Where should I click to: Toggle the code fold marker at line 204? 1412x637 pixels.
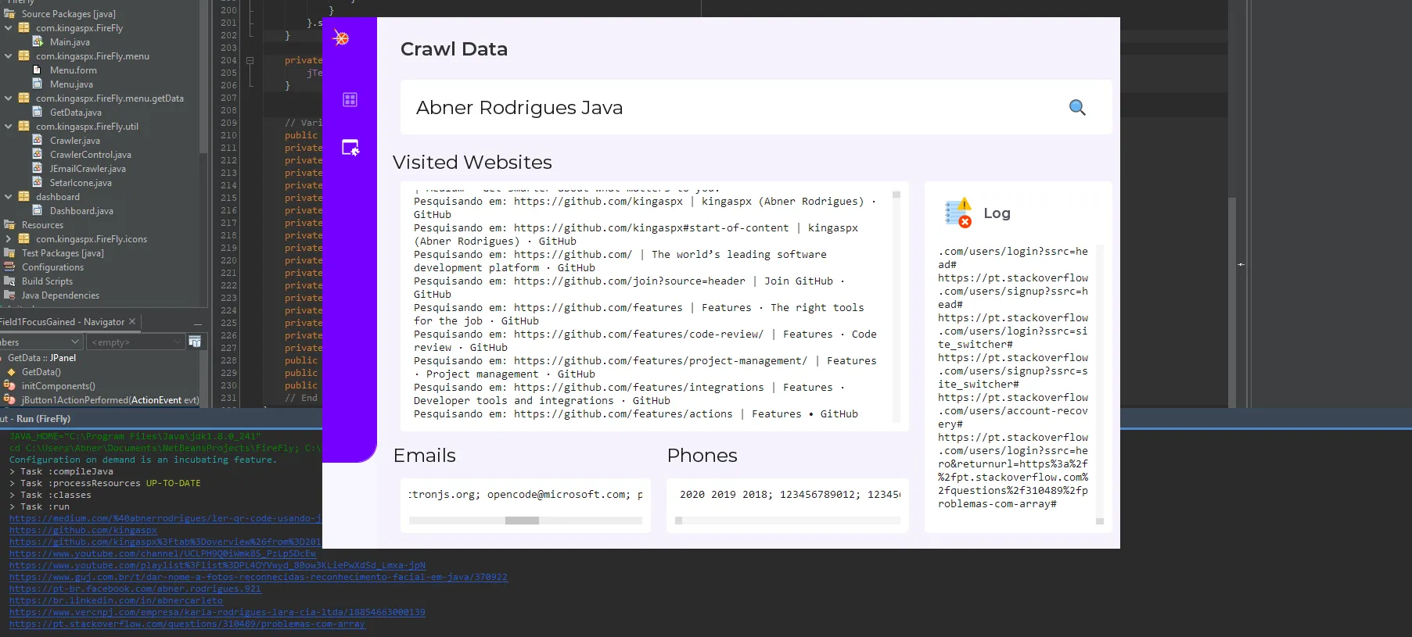[250, 60]
